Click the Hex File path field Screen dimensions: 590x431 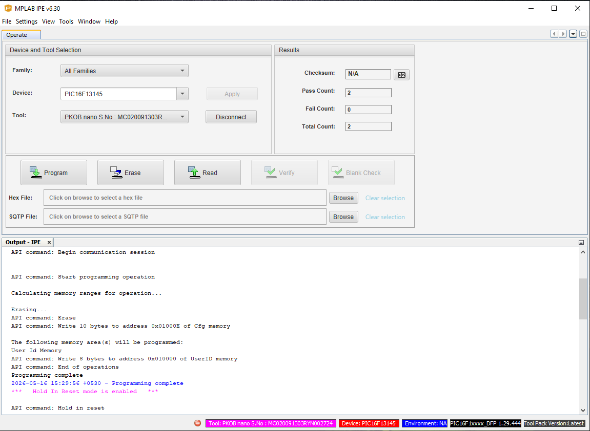pyautogui.click(x=185, y=198)
